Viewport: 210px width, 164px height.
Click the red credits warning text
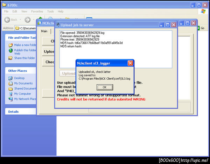pos(101,99)
